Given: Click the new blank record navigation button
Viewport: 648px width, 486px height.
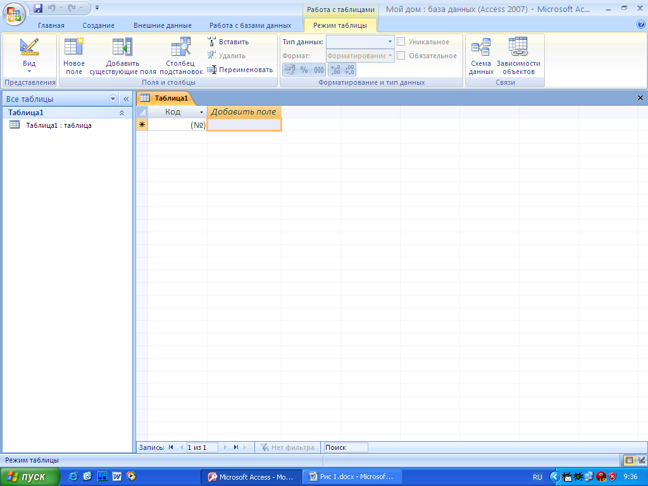Looking at the screenshot, I should [247, 447].
